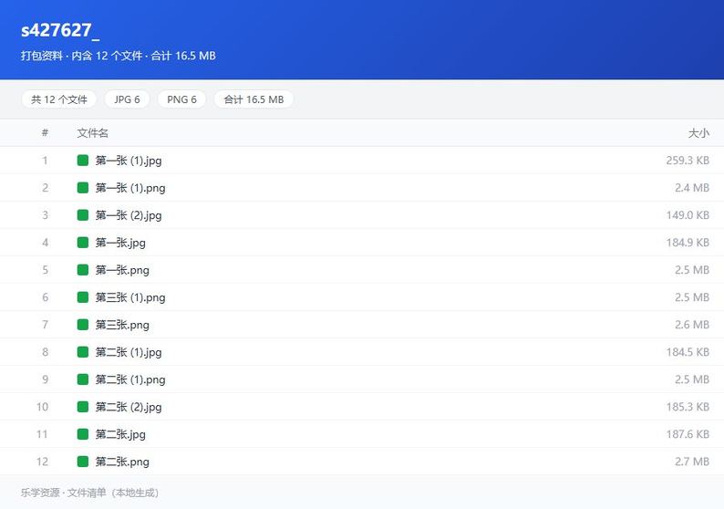Click the 文件名 column header
The width and height of the screenshot is (724, 509).
coord(92,133)
